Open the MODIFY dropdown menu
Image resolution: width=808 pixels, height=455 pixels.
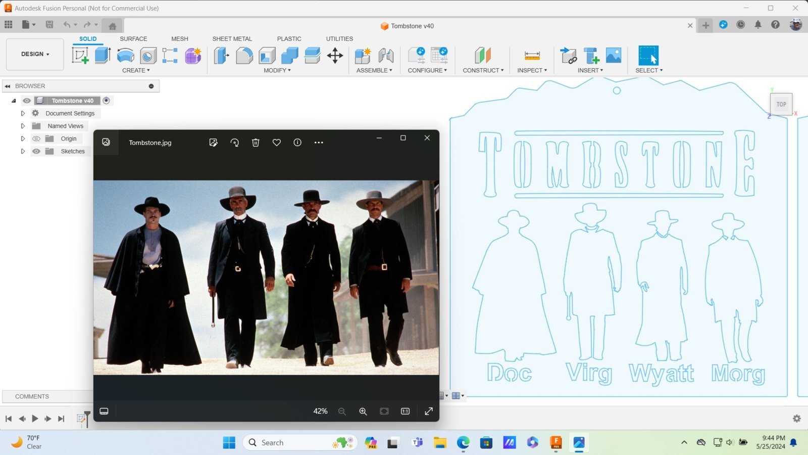277,70
